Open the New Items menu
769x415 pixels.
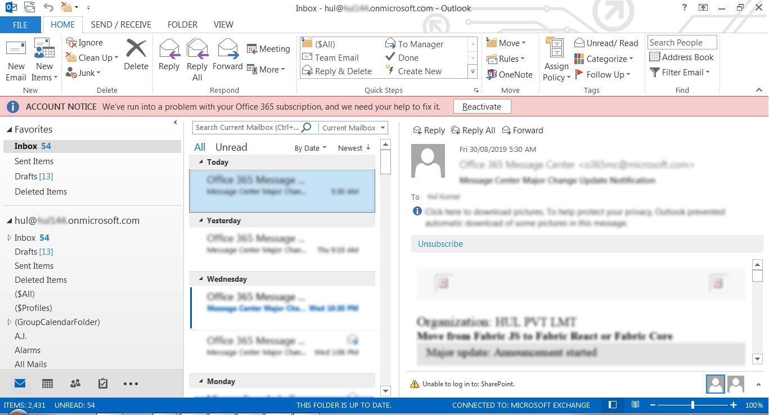[44, 61]
